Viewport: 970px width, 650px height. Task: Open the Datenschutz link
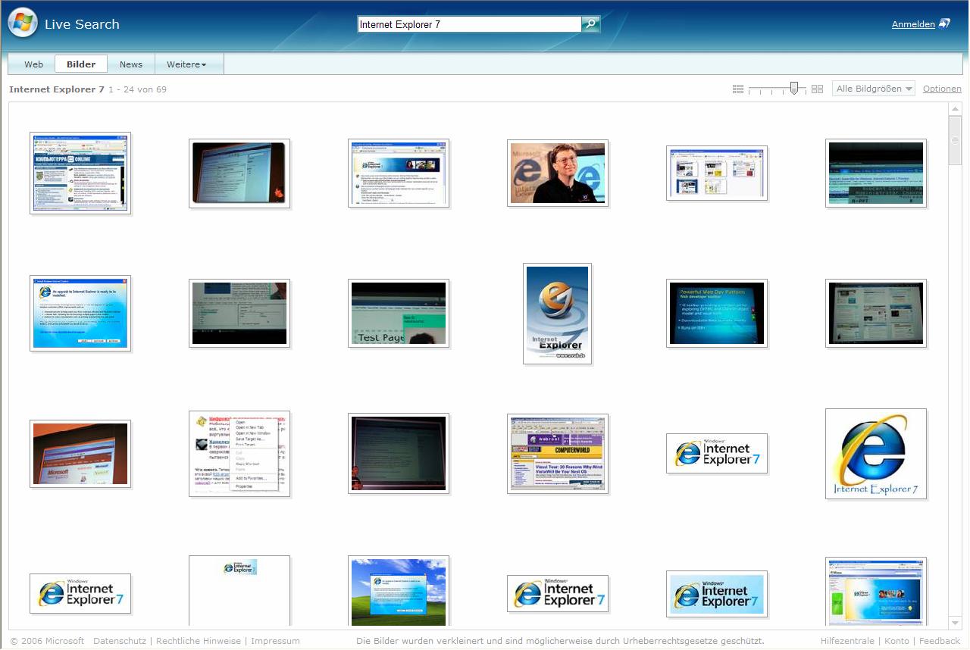121,641
